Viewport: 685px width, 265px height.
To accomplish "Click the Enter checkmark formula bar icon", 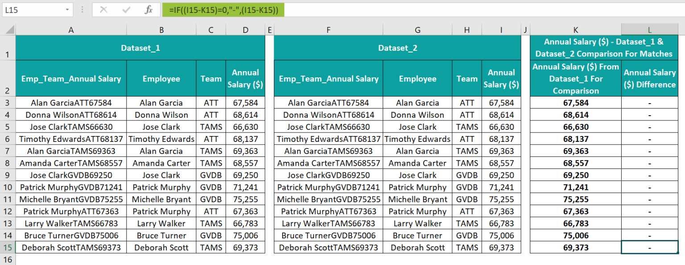I will click(x=126, y=9).
